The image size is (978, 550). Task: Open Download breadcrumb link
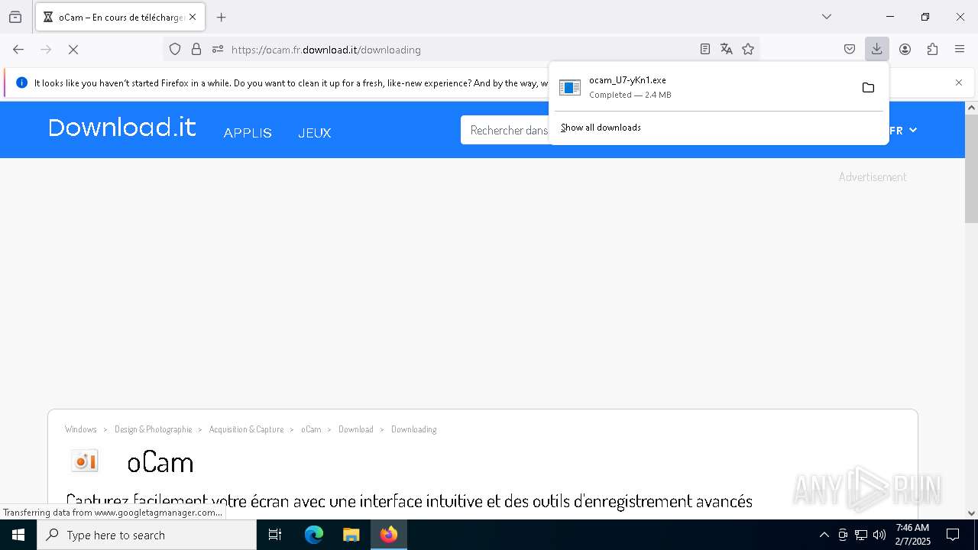pos(356,429)
